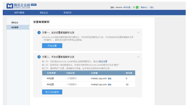Click the 开始设置 button
The image size is (189, 109).
click(52, 46)
